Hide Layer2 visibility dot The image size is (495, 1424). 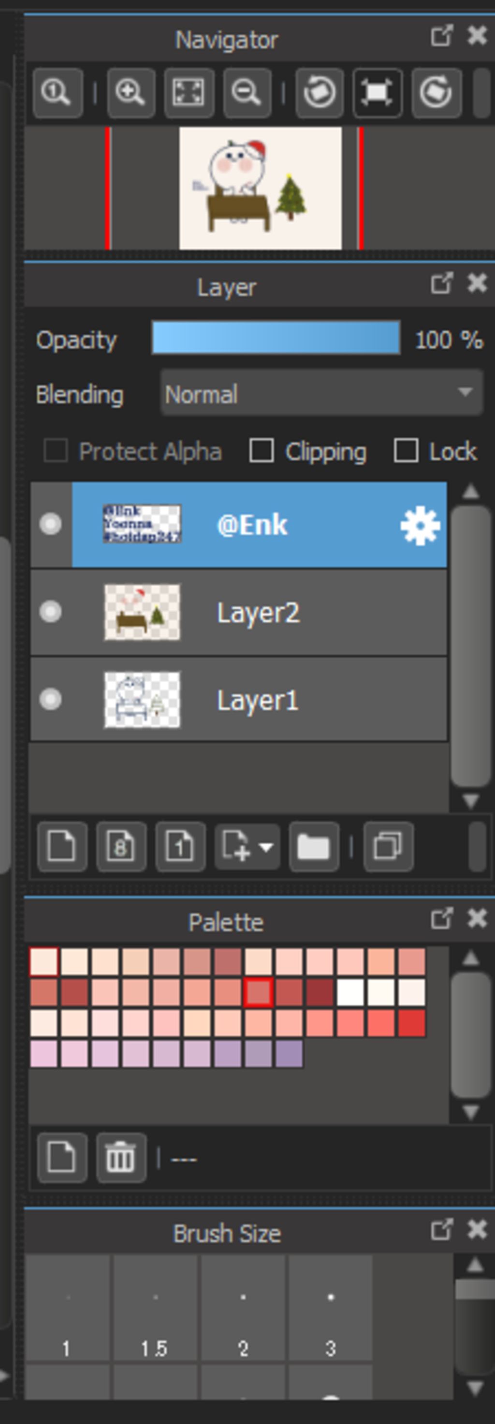pos(50,612)
